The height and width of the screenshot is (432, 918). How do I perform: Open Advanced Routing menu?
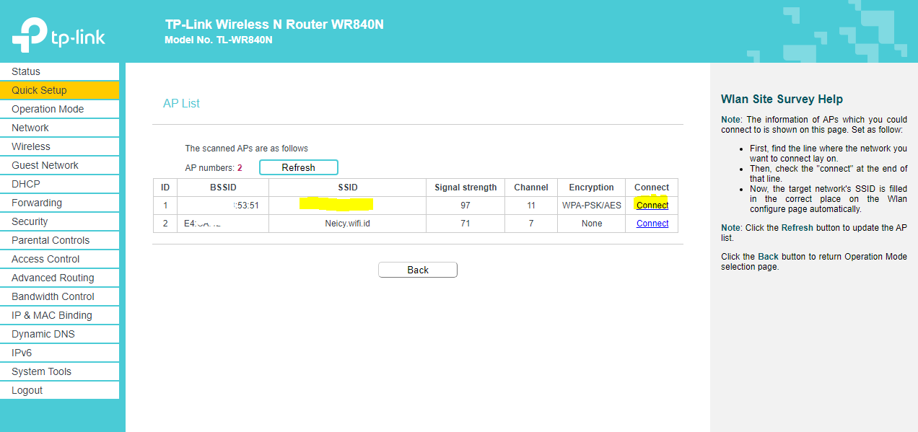pyautogui.click(x=59, y=278)
